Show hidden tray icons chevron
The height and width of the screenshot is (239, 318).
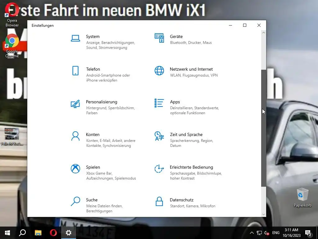[252, 233]
